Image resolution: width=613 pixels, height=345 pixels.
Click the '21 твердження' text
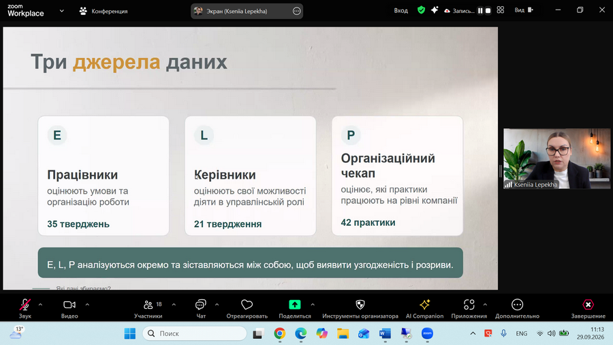point(228,224)
